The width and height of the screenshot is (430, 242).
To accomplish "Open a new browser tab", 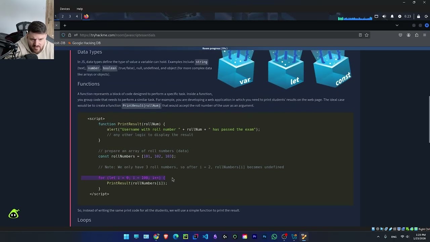I will pos(65,25).
